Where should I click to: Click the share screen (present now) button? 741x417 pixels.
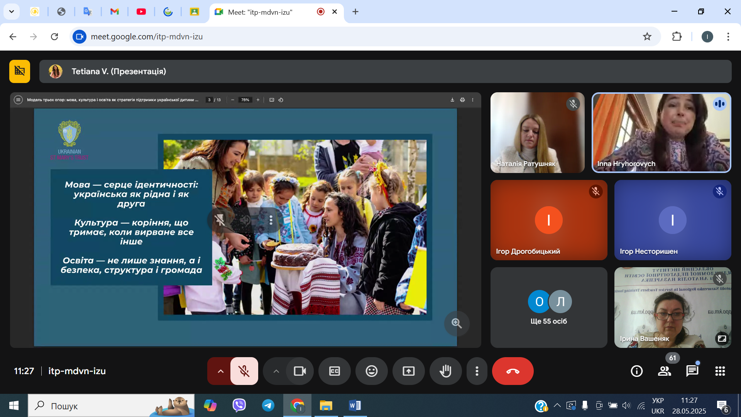pyautogui.click(x=408, y=371)
